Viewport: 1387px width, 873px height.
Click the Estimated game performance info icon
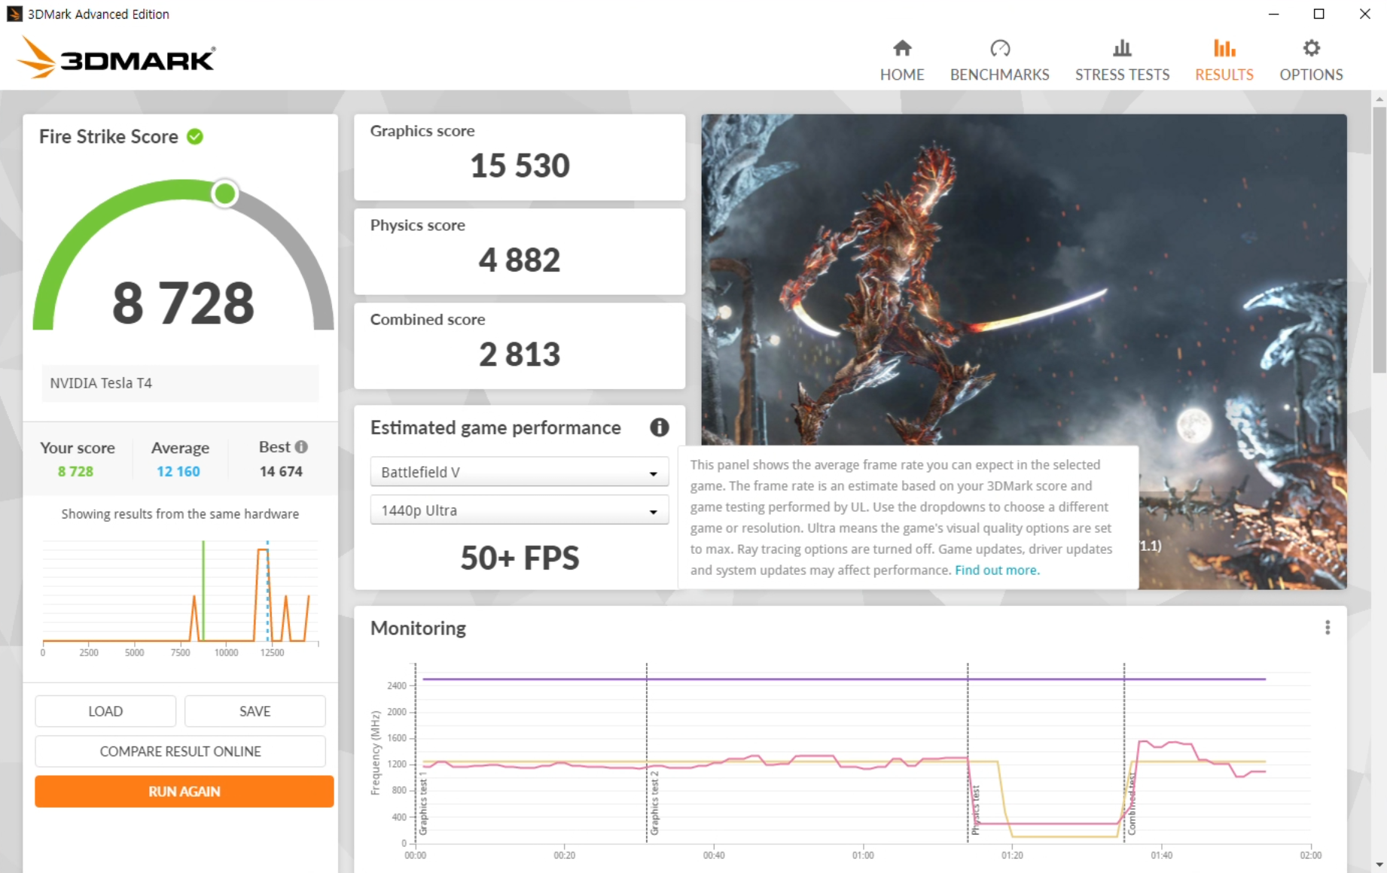coord(659,427)
